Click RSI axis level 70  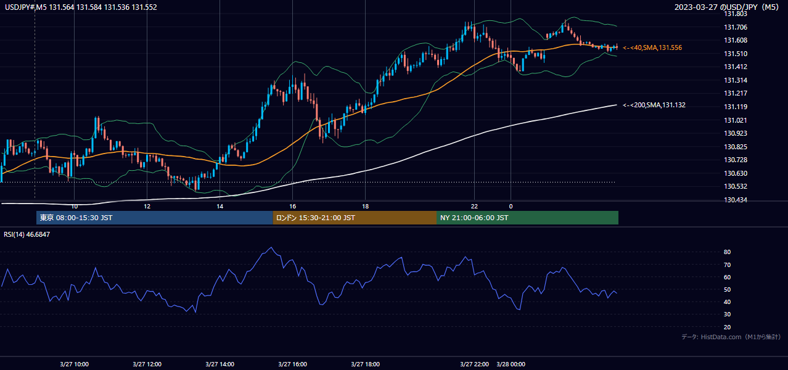[x=728, y=265]
